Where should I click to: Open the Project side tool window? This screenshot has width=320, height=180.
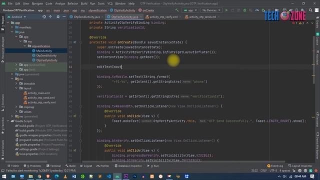coord(2,23)
